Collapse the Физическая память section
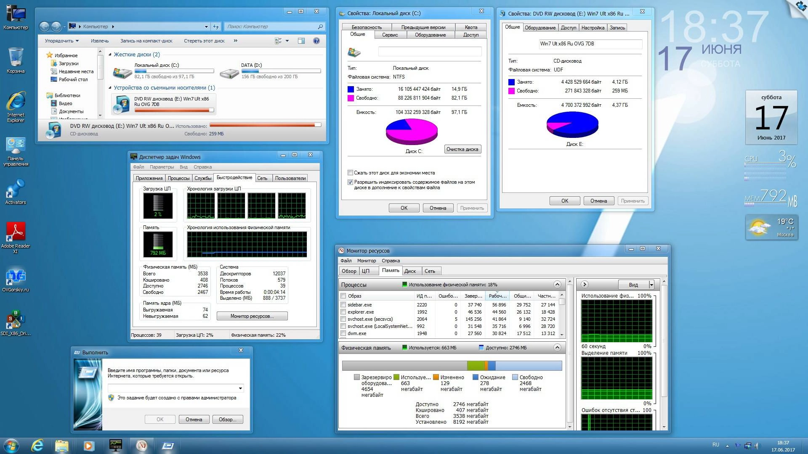 pos(557,348)
